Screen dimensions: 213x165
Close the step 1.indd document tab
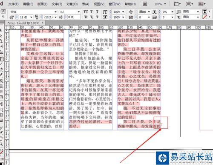point(43,23)
